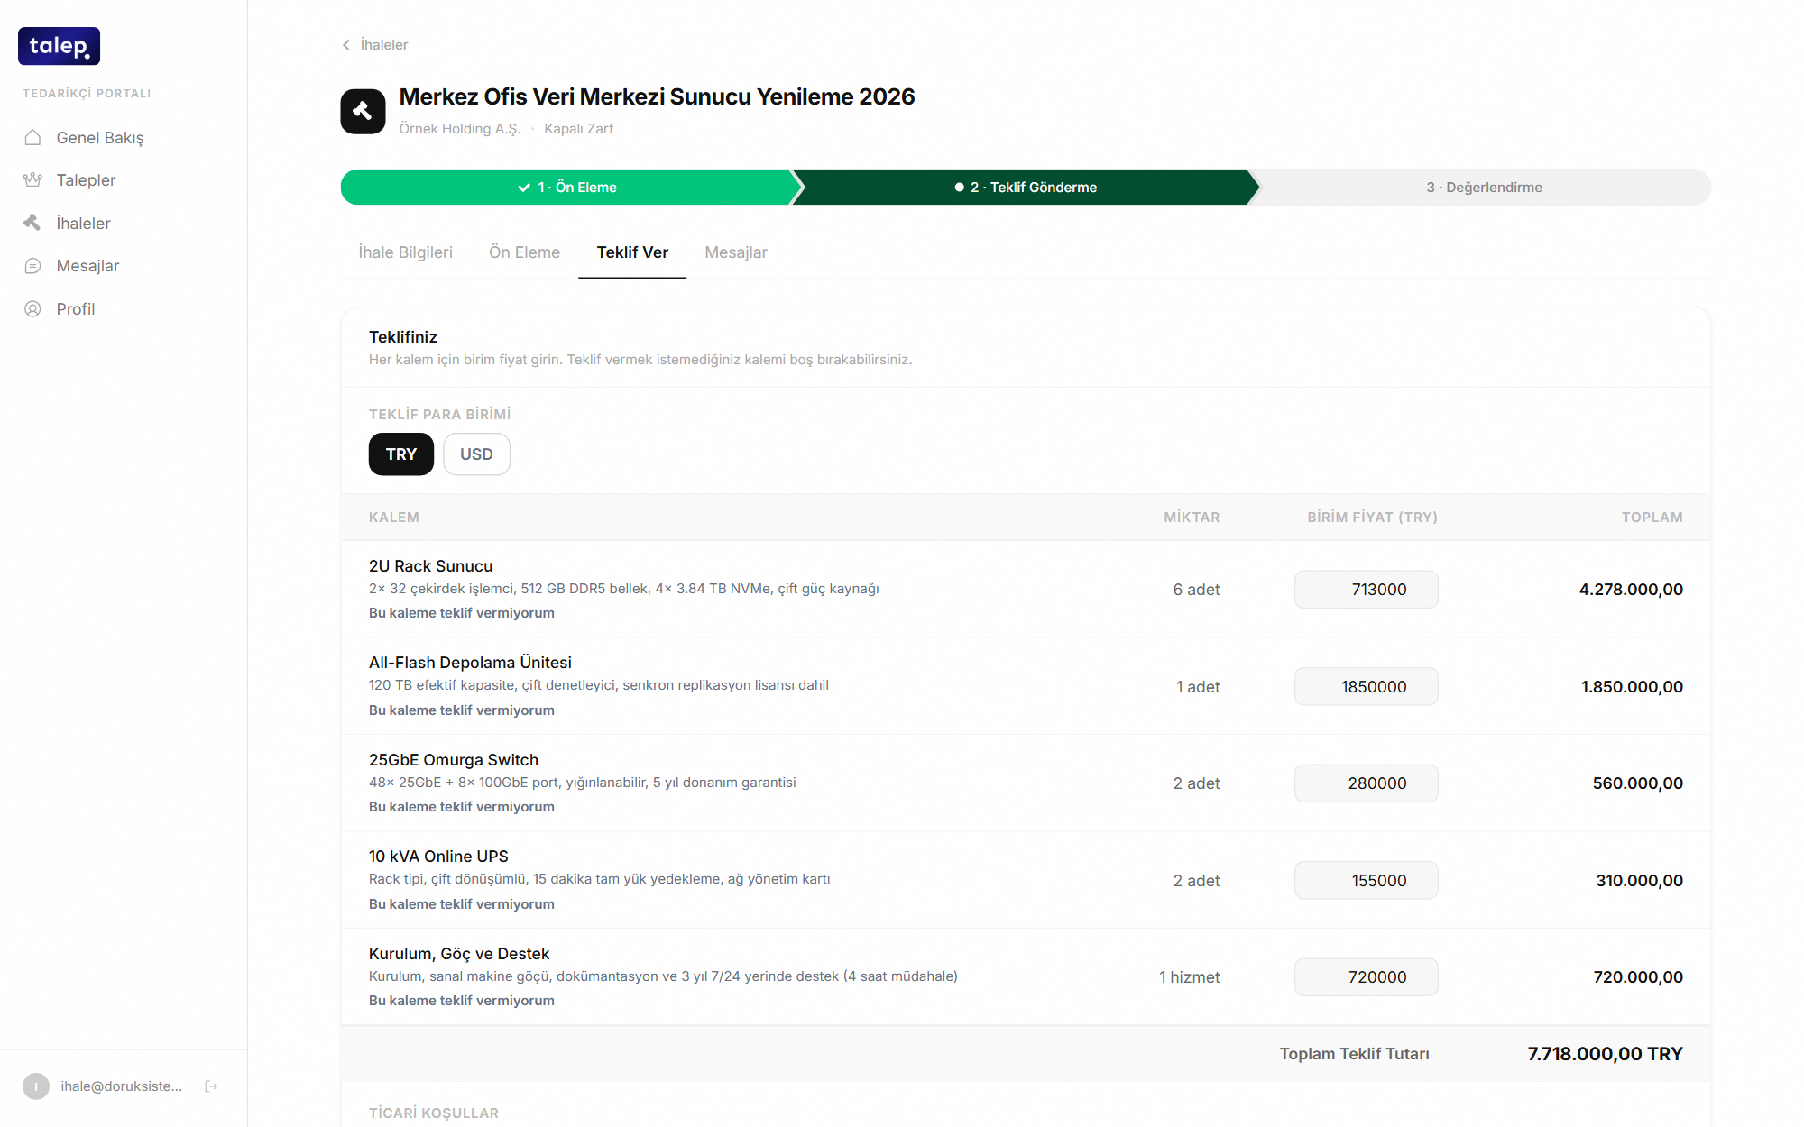This screenshot has width=1804, height=1127.
Task: Click the logout icon beside email
Action: (212, 1086)
